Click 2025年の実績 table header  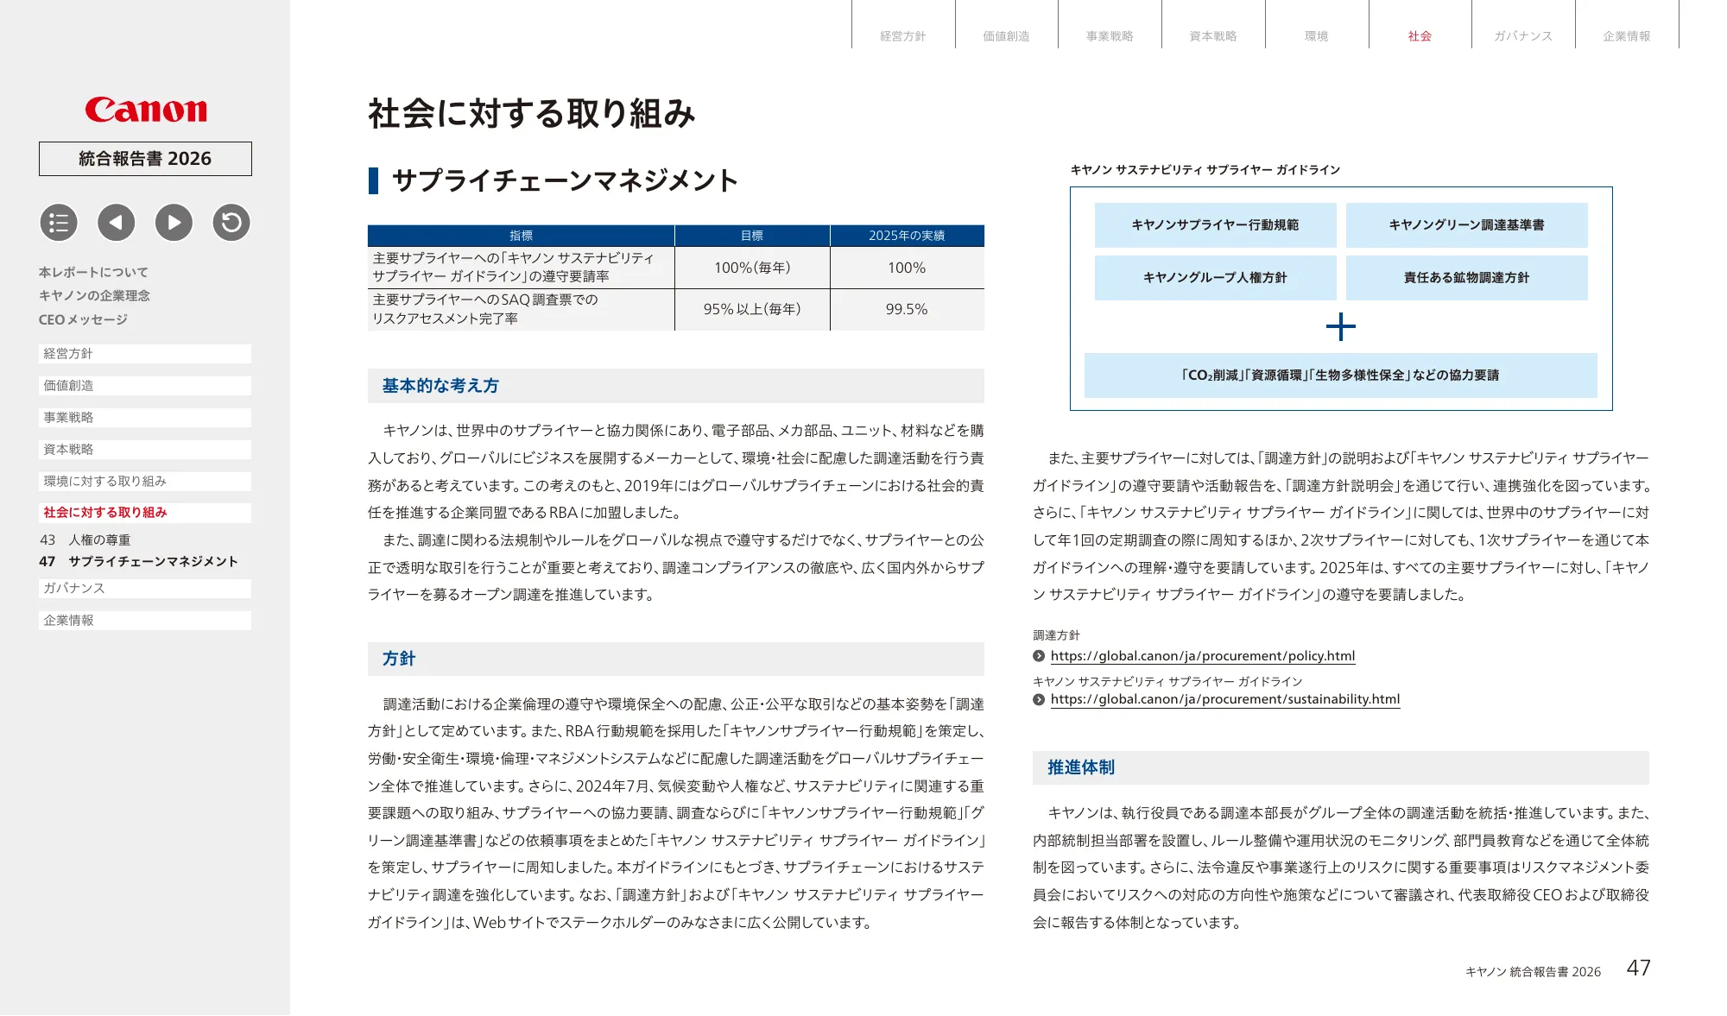(x=907, y=236)
